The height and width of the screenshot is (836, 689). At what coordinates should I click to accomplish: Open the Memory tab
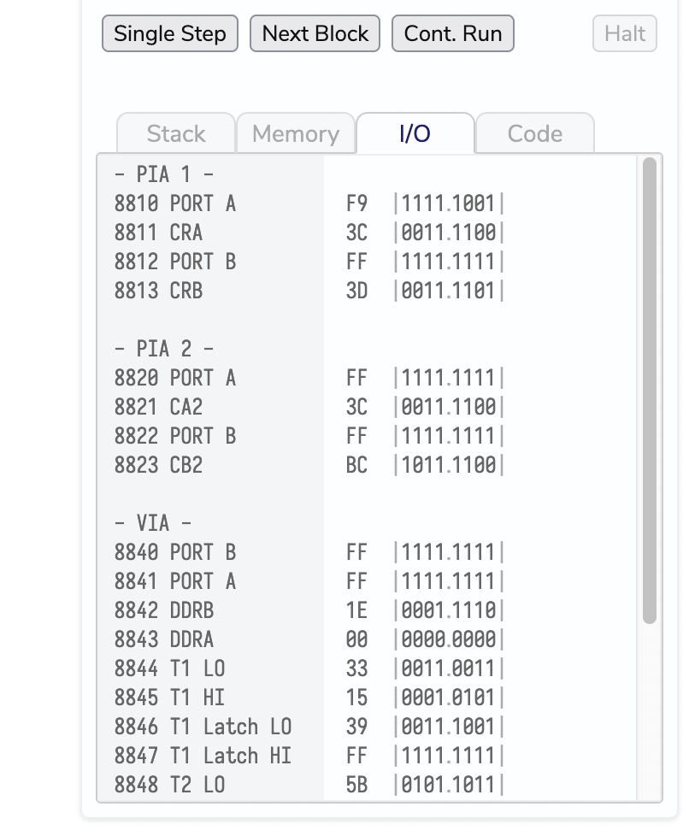(296, 133)
